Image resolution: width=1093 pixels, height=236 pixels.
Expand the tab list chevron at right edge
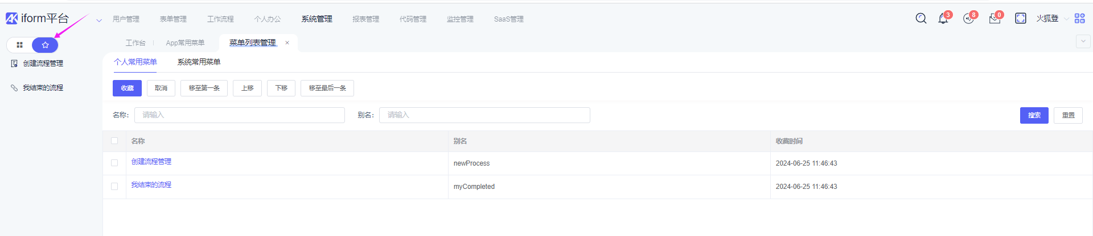1083,41
